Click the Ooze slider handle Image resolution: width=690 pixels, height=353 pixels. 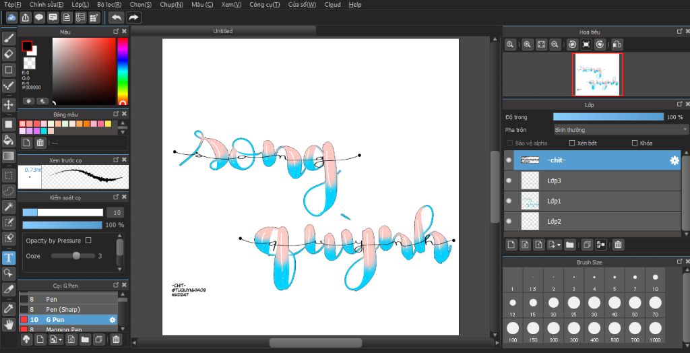coord(77,255)
